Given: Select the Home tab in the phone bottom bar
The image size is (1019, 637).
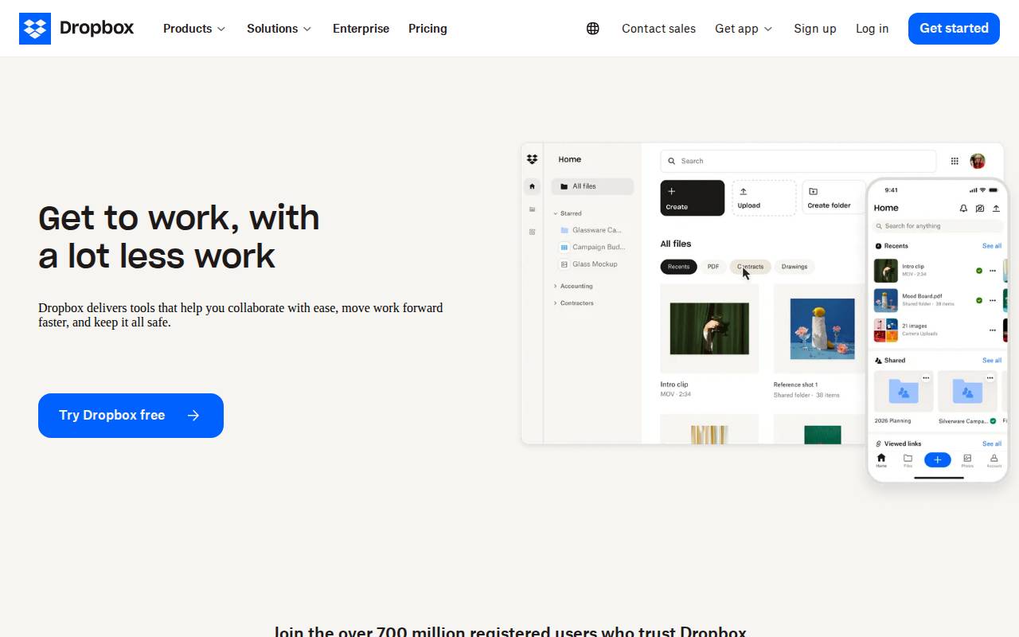Looking at the screenshot, I should 881,460.
